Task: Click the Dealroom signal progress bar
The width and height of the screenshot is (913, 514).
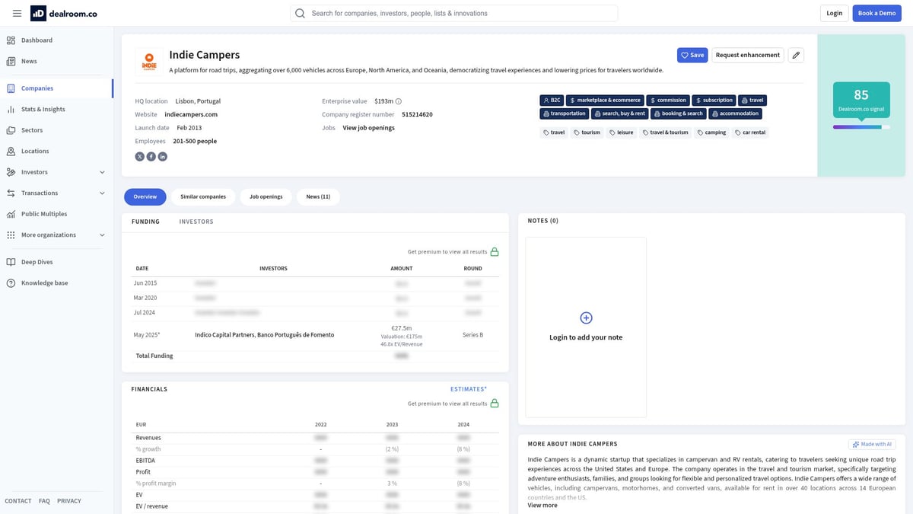Action: [861, 127]
